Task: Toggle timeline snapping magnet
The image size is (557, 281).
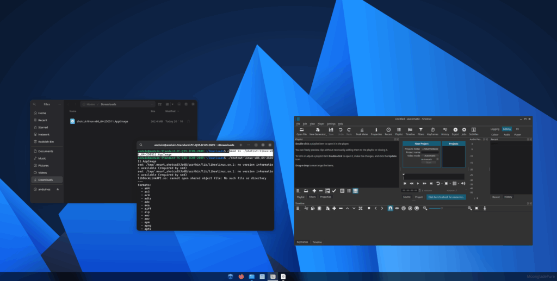Action: pyautogui.click(x=390, y=208)
